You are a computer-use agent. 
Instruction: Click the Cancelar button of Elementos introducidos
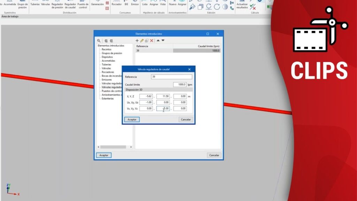coord(214,155)
